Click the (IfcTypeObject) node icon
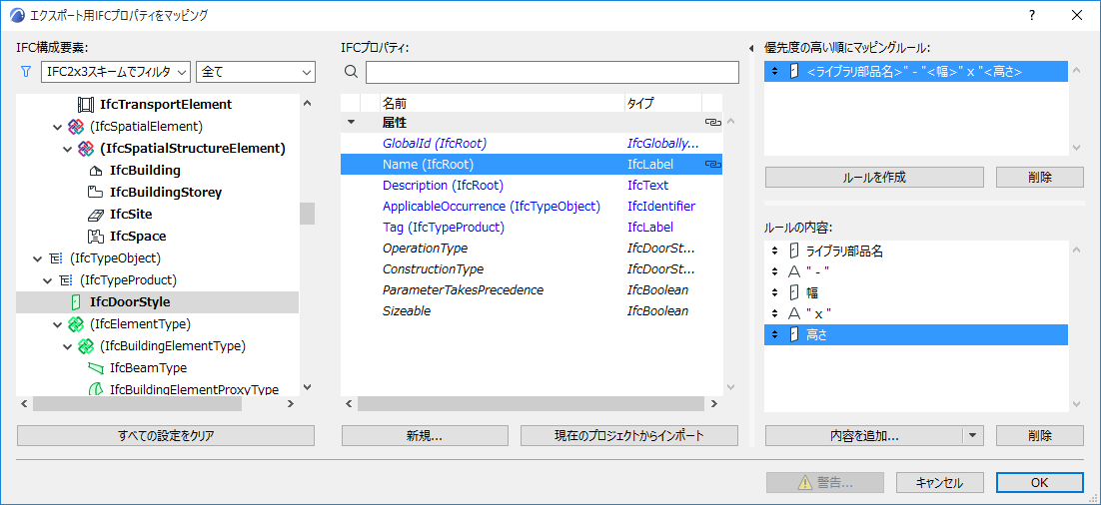This screenshot has height=505, width=1101. (x=56, y=258)
